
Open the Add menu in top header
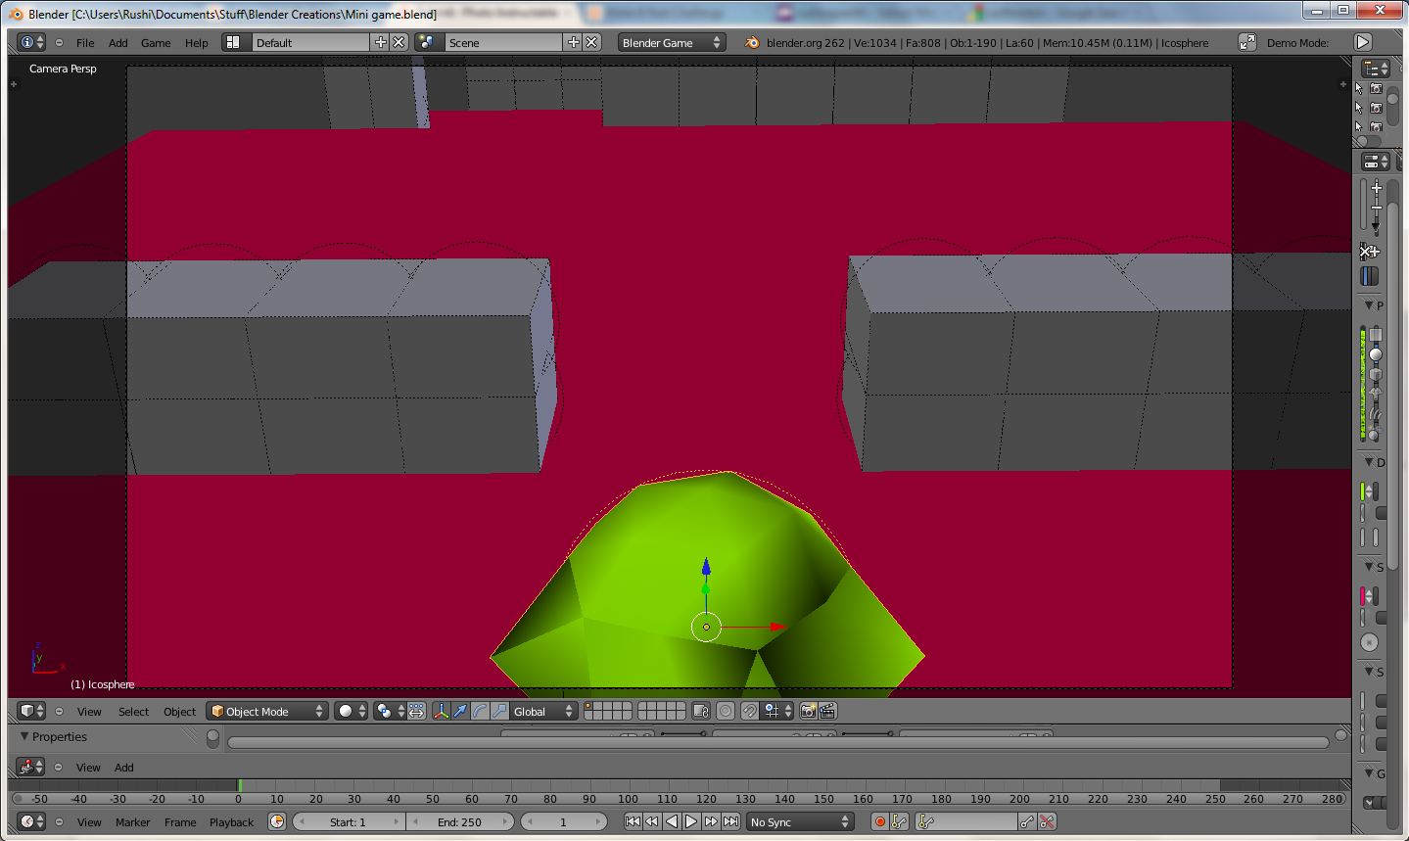pos(117,43)
